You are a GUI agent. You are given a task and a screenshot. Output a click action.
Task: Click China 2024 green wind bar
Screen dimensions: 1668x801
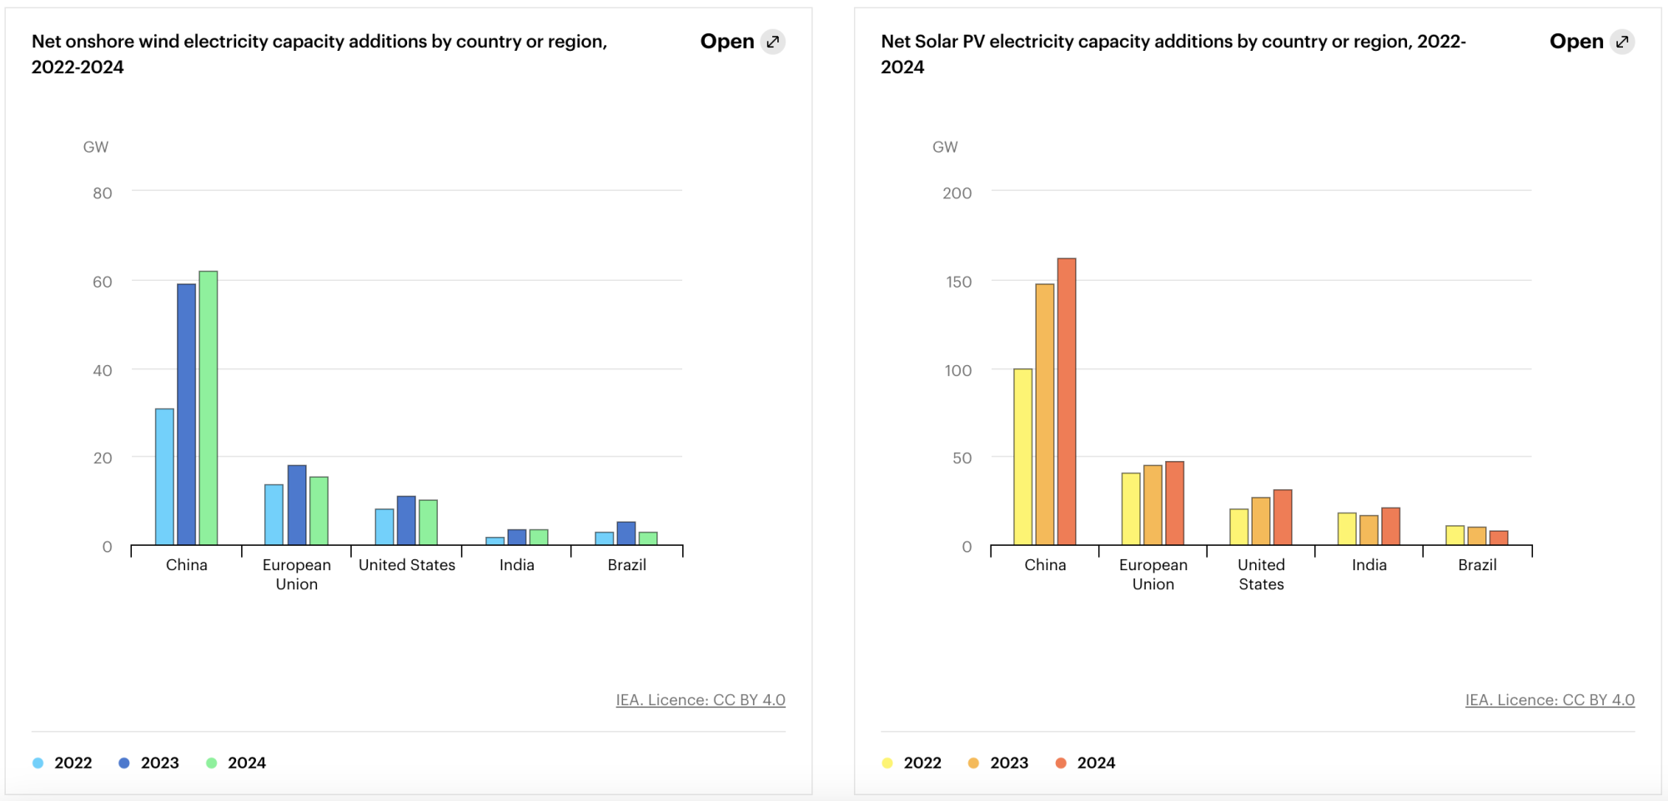208,408
